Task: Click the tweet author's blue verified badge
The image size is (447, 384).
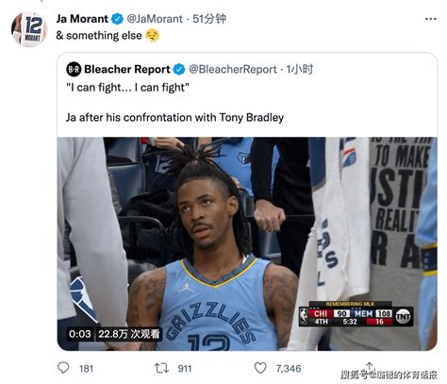Action: click(x=118, y=19)
